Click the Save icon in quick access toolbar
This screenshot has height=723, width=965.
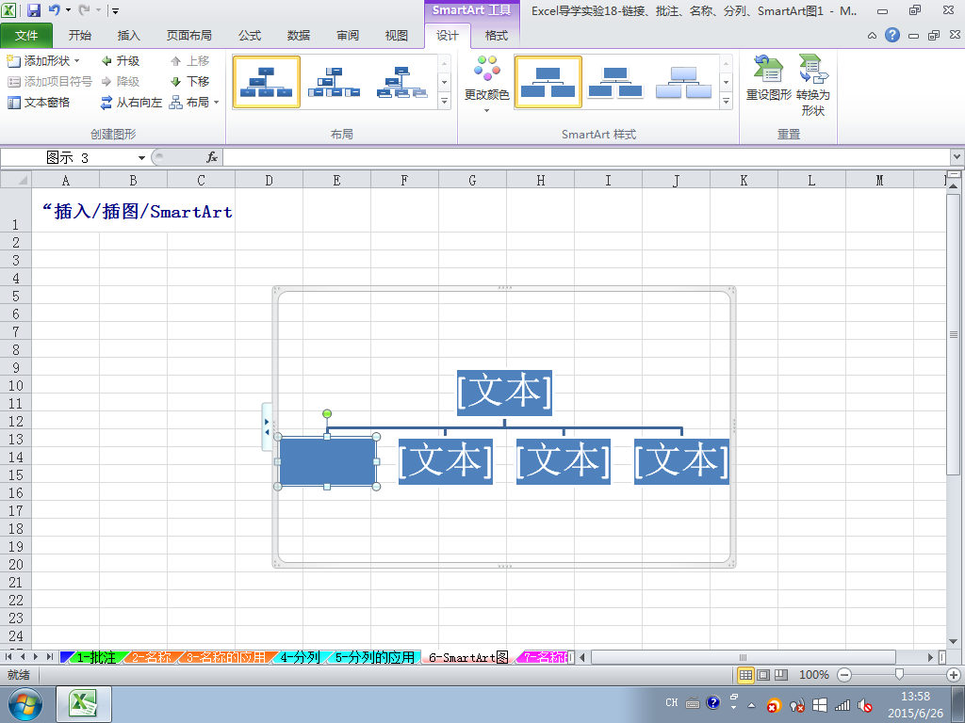tap(34, 10)
